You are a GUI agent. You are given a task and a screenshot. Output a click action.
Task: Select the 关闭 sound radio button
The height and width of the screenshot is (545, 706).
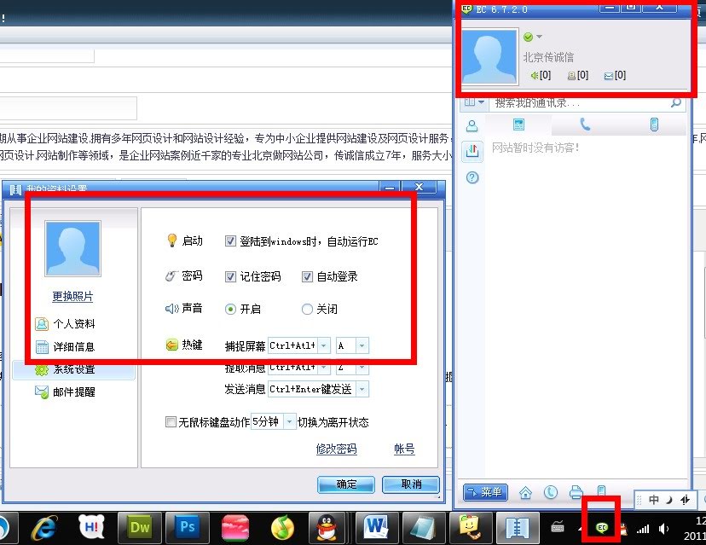point(307,310)
